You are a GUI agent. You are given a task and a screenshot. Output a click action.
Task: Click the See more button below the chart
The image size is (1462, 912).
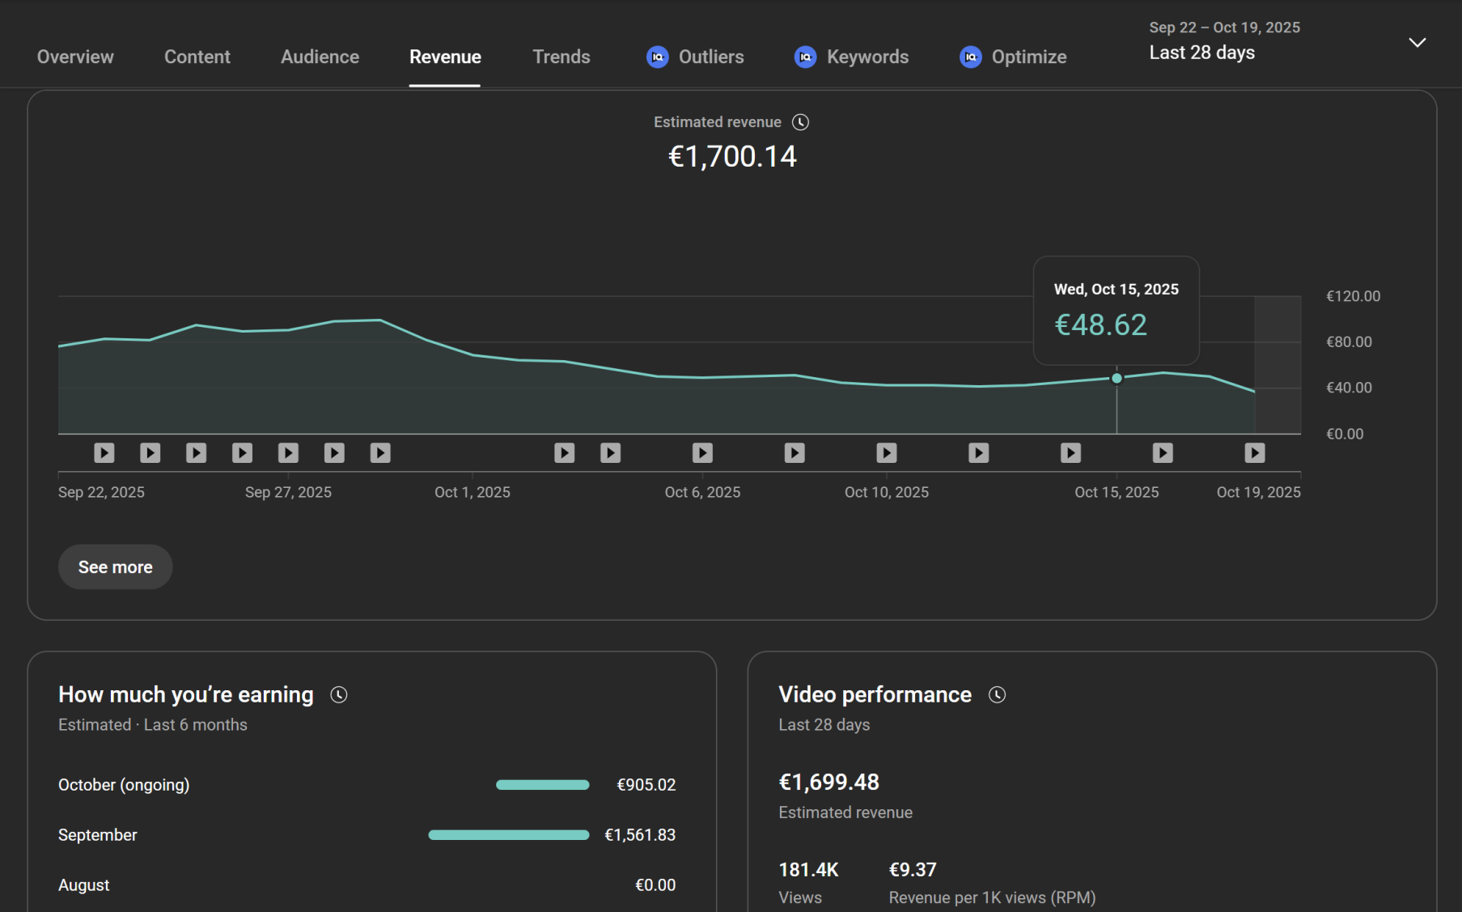coord(115,566)
